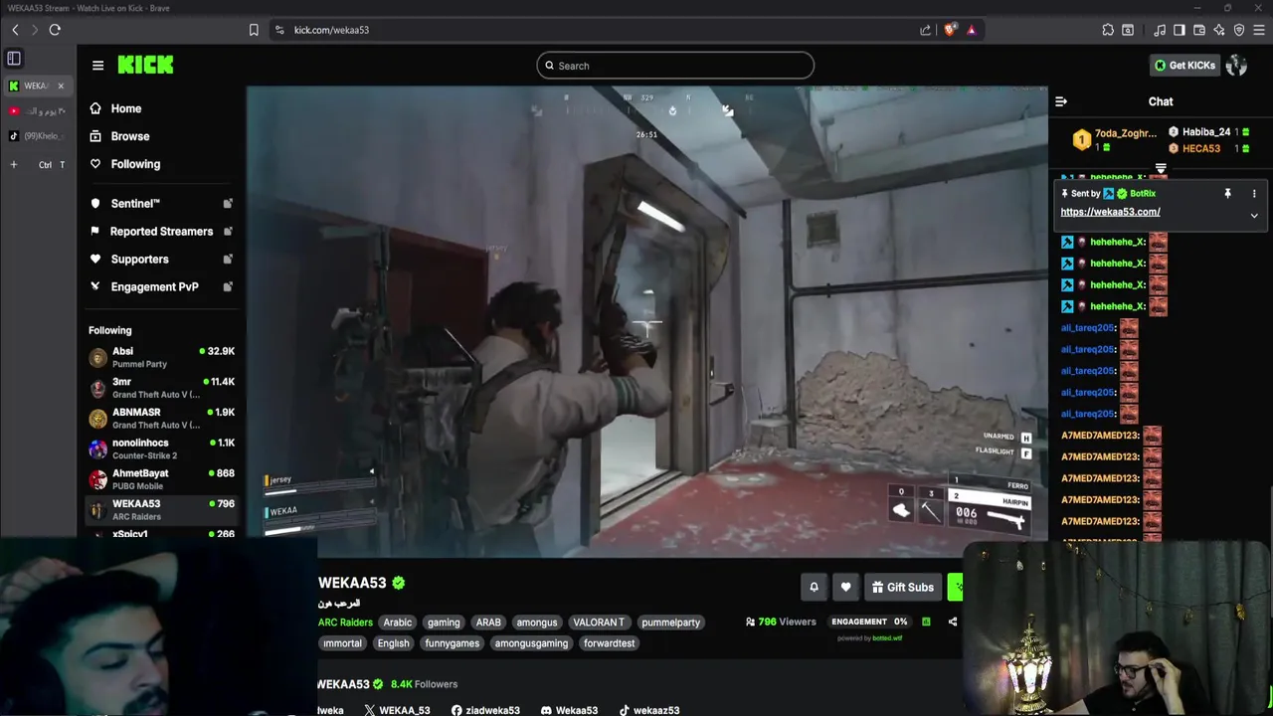
Task: Close the WEKAA Kick tab
Action: click(61, 86)
